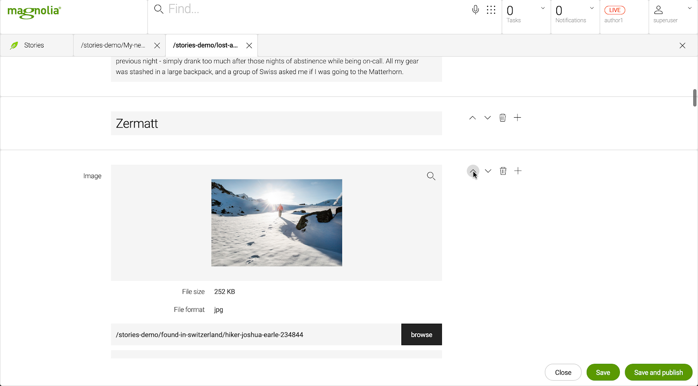The width and height of the screenshot is (698, 386).
Task: Move the Zermatt block down with down arrow
Action: tap(487, 117)
